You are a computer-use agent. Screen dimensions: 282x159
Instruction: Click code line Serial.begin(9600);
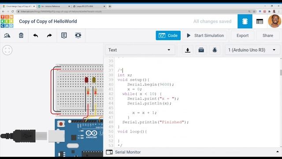pyautogui.click(x=151, y=84)
